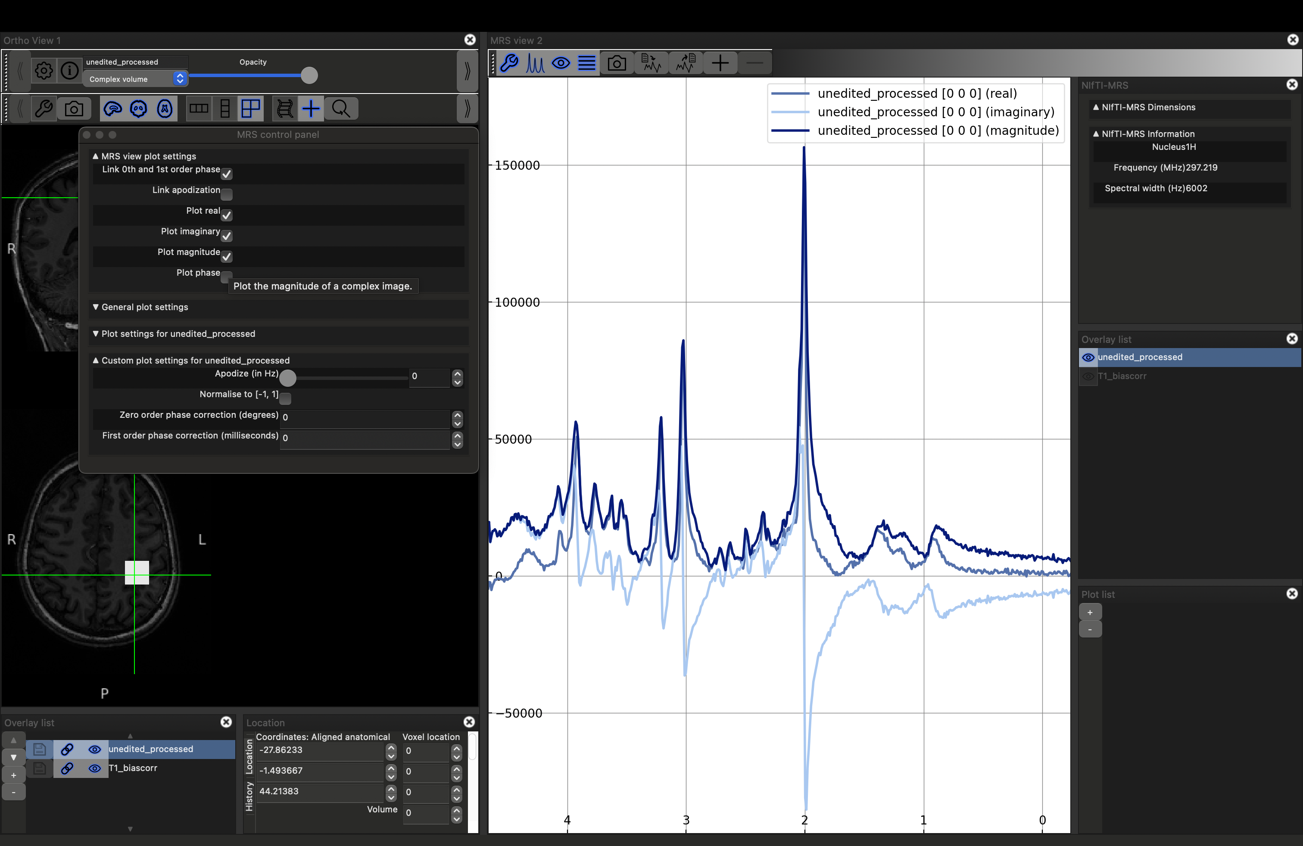
Task: Expand Plot settings for unedited_processed
Action: 178,334
